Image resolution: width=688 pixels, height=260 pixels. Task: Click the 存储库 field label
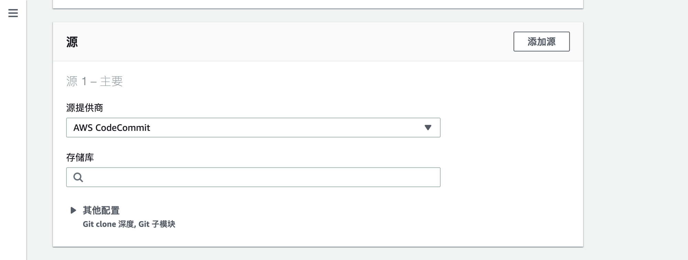tap(80, 158)
